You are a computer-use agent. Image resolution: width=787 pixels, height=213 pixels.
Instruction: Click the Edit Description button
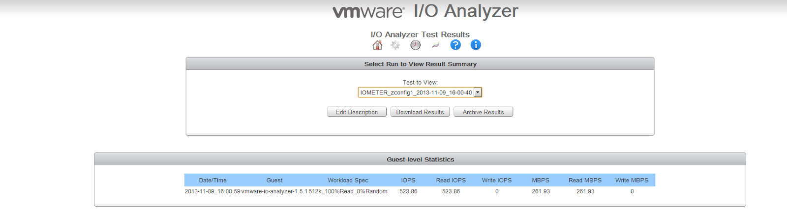coord(357,112)
